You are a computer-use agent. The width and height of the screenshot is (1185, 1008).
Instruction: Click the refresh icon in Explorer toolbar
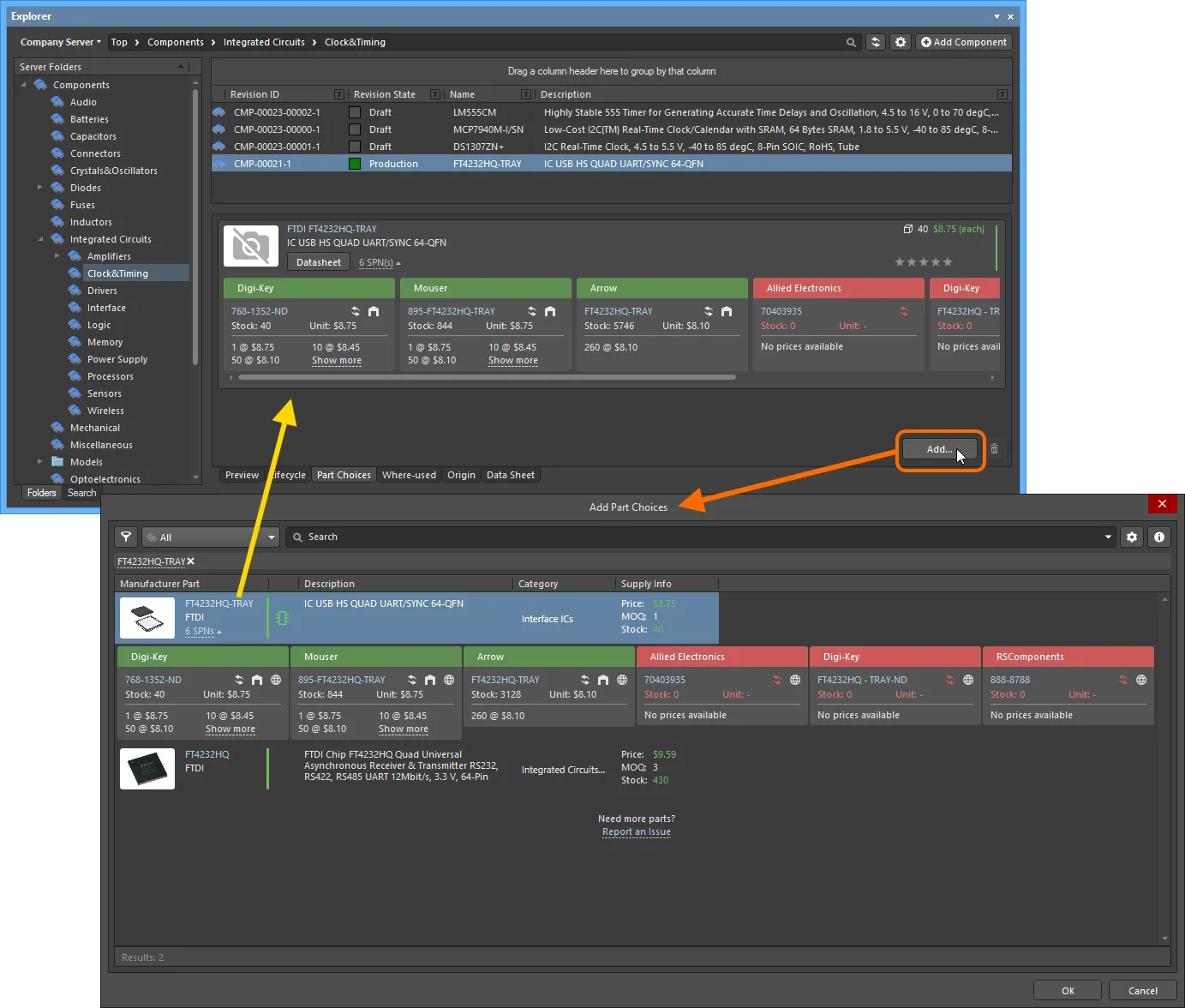click(875, 42)
